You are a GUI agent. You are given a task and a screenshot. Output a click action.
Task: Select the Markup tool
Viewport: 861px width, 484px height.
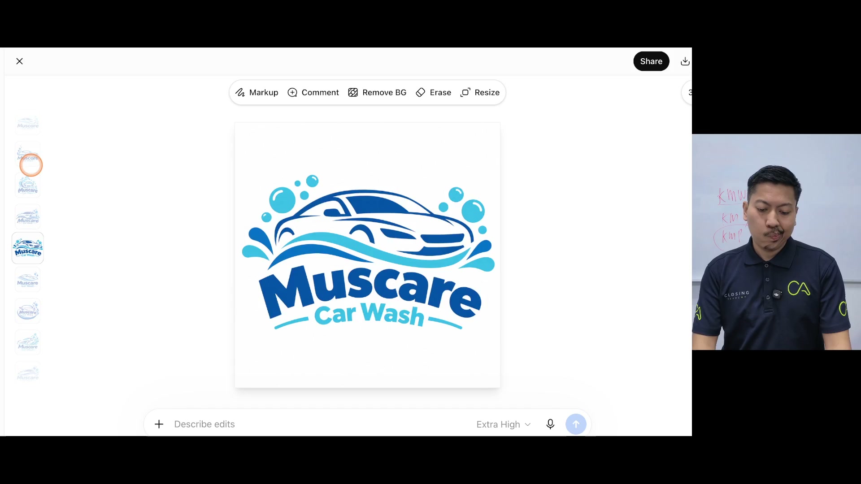point(257,92)
